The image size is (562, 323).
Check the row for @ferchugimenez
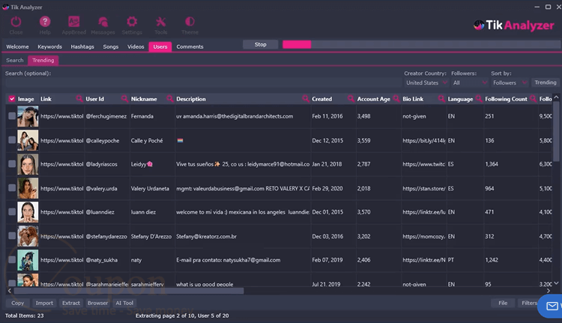[12, 116]
